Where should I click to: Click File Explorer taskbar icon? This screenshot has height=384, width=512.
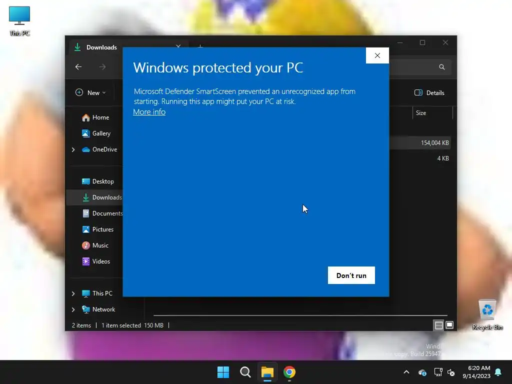(x=267, y=372)
